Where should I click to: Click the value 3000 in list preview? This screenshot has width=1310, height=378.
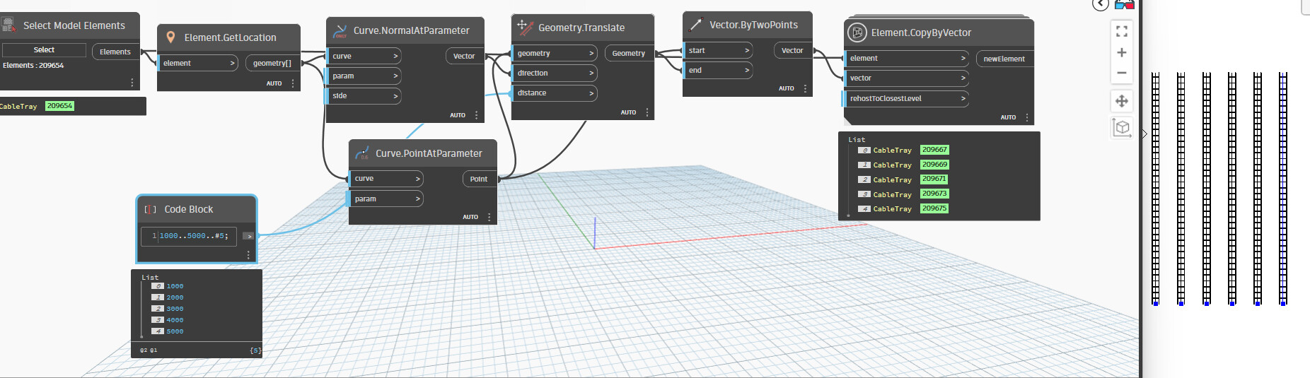pos(175,309)
